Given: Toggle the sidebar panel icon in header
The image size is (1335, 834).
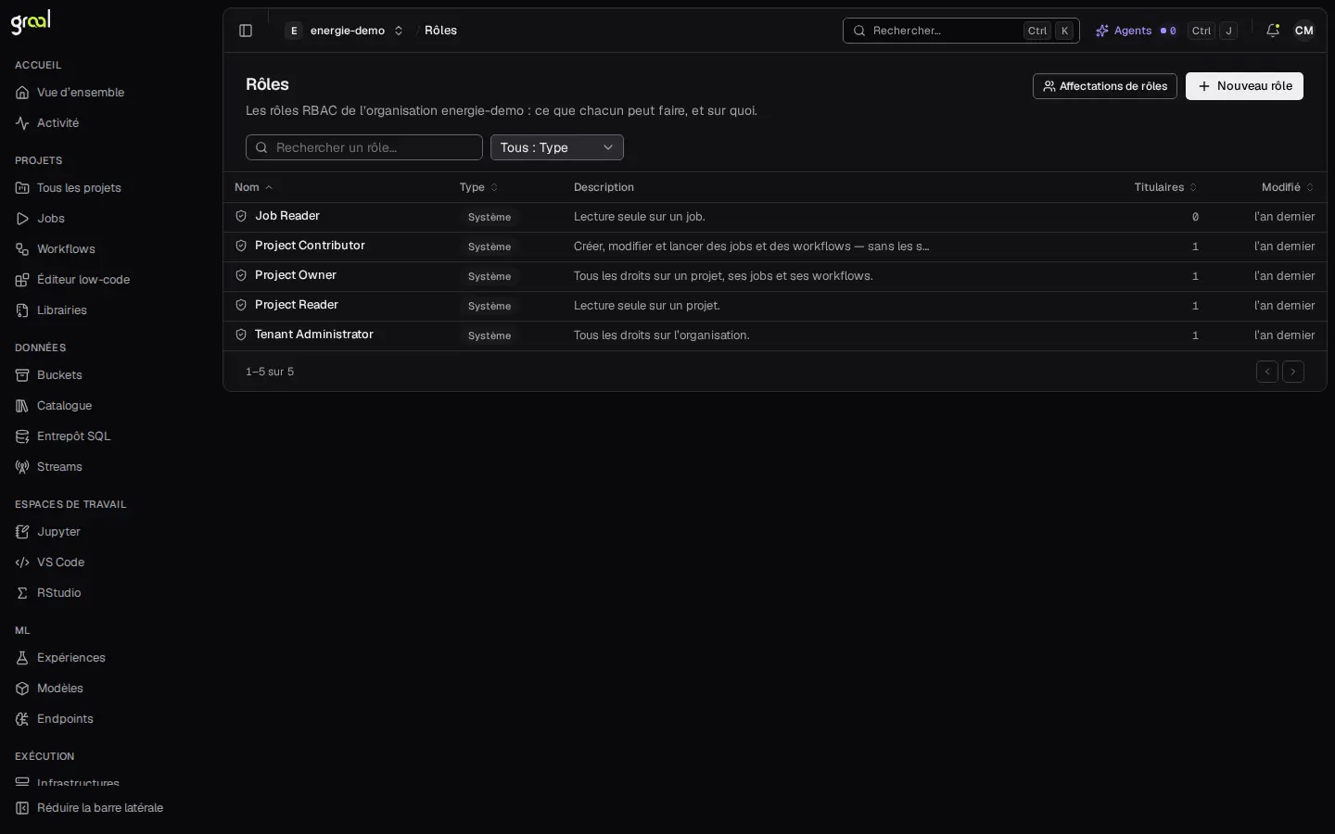Looking at the screenshot, I should [246, 31].
